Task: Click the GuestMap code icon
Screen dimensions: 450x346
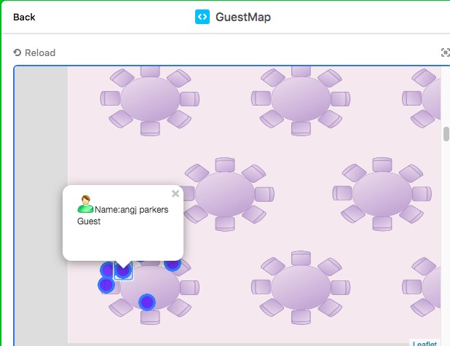Action: [202, 17]
